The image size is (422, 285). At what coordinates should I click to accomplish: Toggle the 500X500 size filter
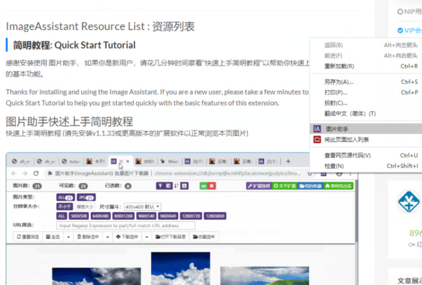(x=79, y=216)
